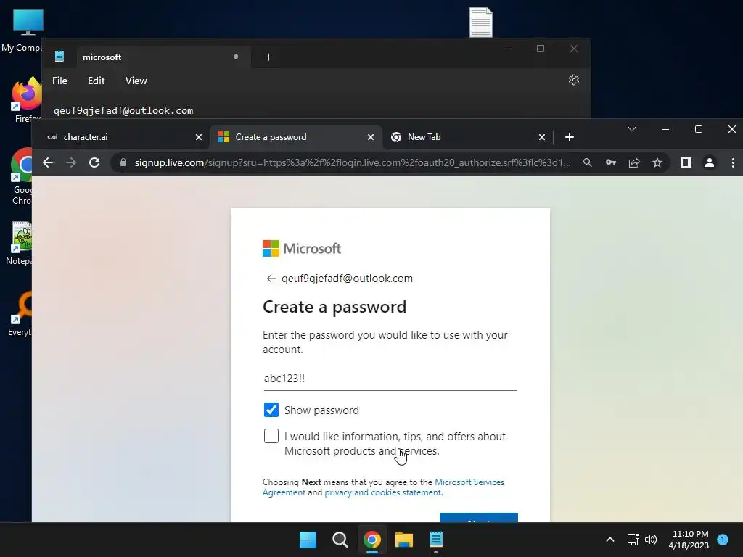This screenshot has height=557, width=743.
Task: Go back to email step arrow
Action: (271, 278)
